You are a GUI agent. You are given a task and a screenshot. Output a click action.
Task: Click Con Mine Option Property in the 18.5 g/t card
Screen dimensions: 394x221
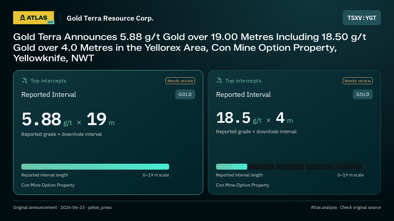(243, 185)
